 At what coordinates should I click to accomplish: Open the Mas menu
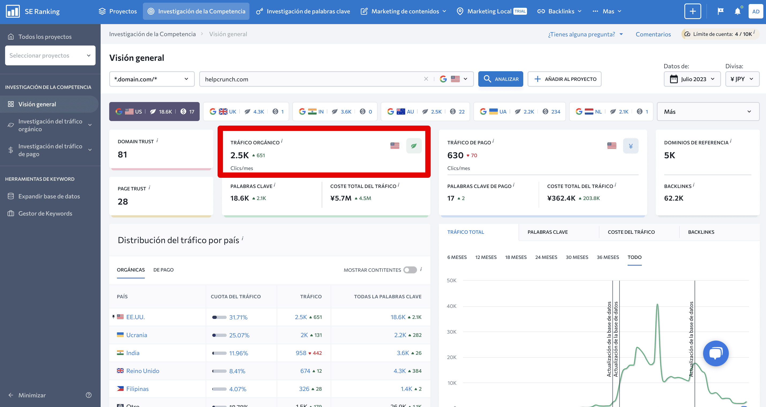point(607,11)
